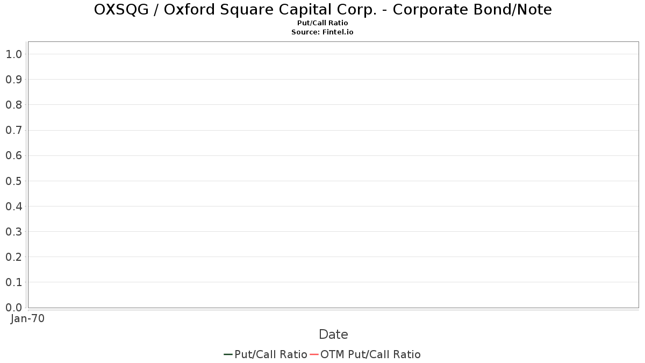Viewport: 645px width, 363px height.
Task: Click the 0.3 y-axis label
Action: click(x=13, y=232)
